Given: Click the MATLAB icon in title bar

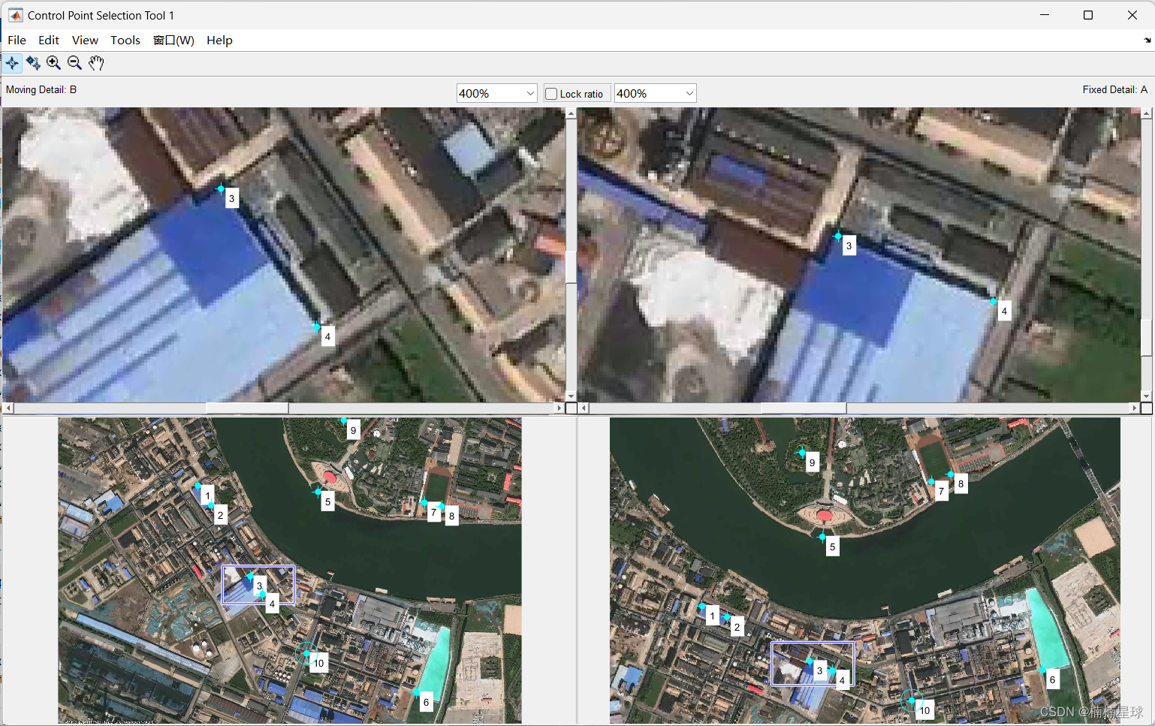Looking at the screenshot, I should click(x=15, y=15).
